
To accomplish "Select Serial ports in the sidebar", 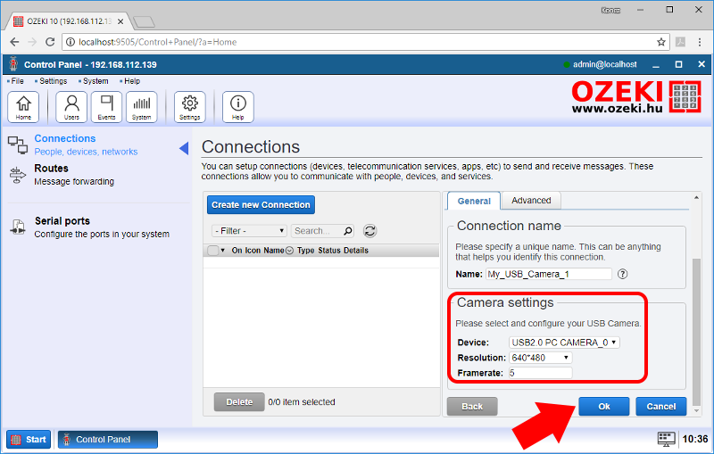I will pyautogui.click(x=62, y=221).
